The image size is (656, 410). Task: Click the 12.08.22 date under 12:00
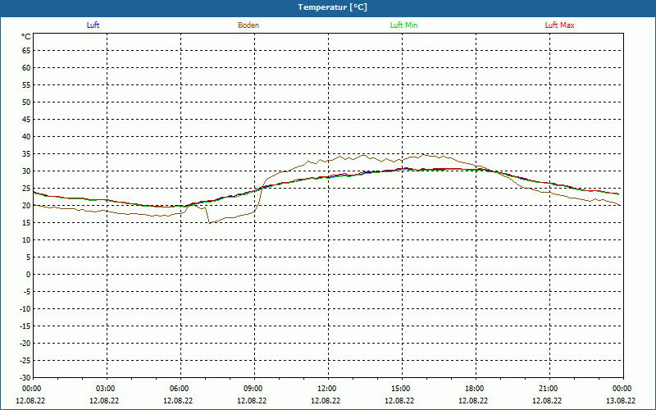click(x=326, y=400)
